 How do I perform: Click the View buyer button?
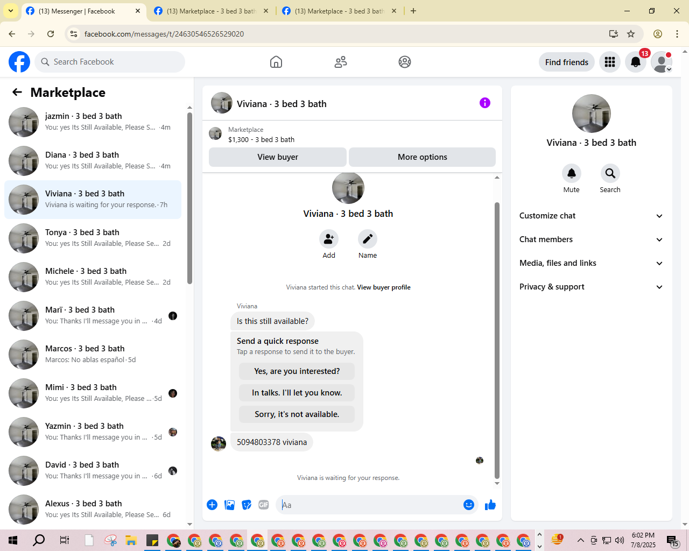[x=278, y=157]
